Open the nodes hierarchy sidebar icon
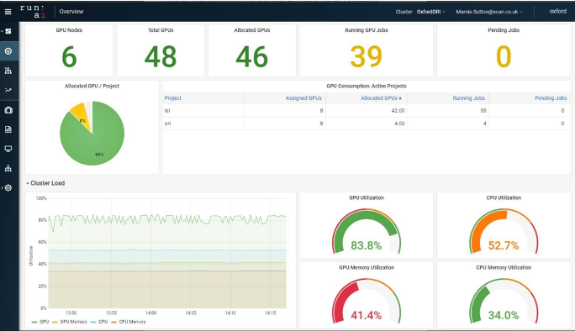The width and height of the screenshot is (575, 331). [8, 71]
